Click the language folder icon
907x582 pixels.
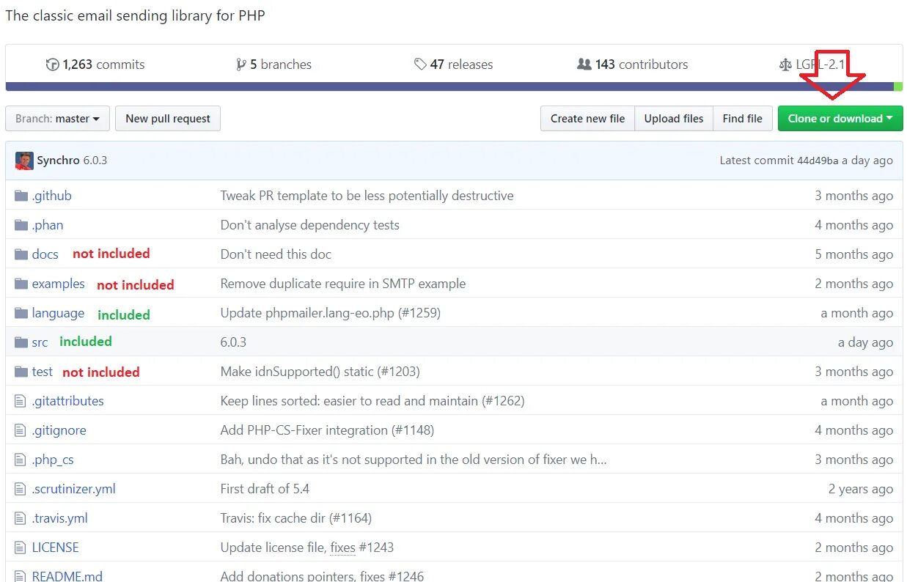21,313
